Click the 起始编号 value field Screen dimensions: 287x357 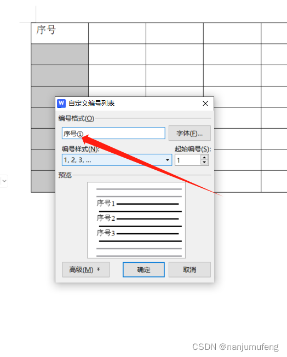click(x=188, y=160)
